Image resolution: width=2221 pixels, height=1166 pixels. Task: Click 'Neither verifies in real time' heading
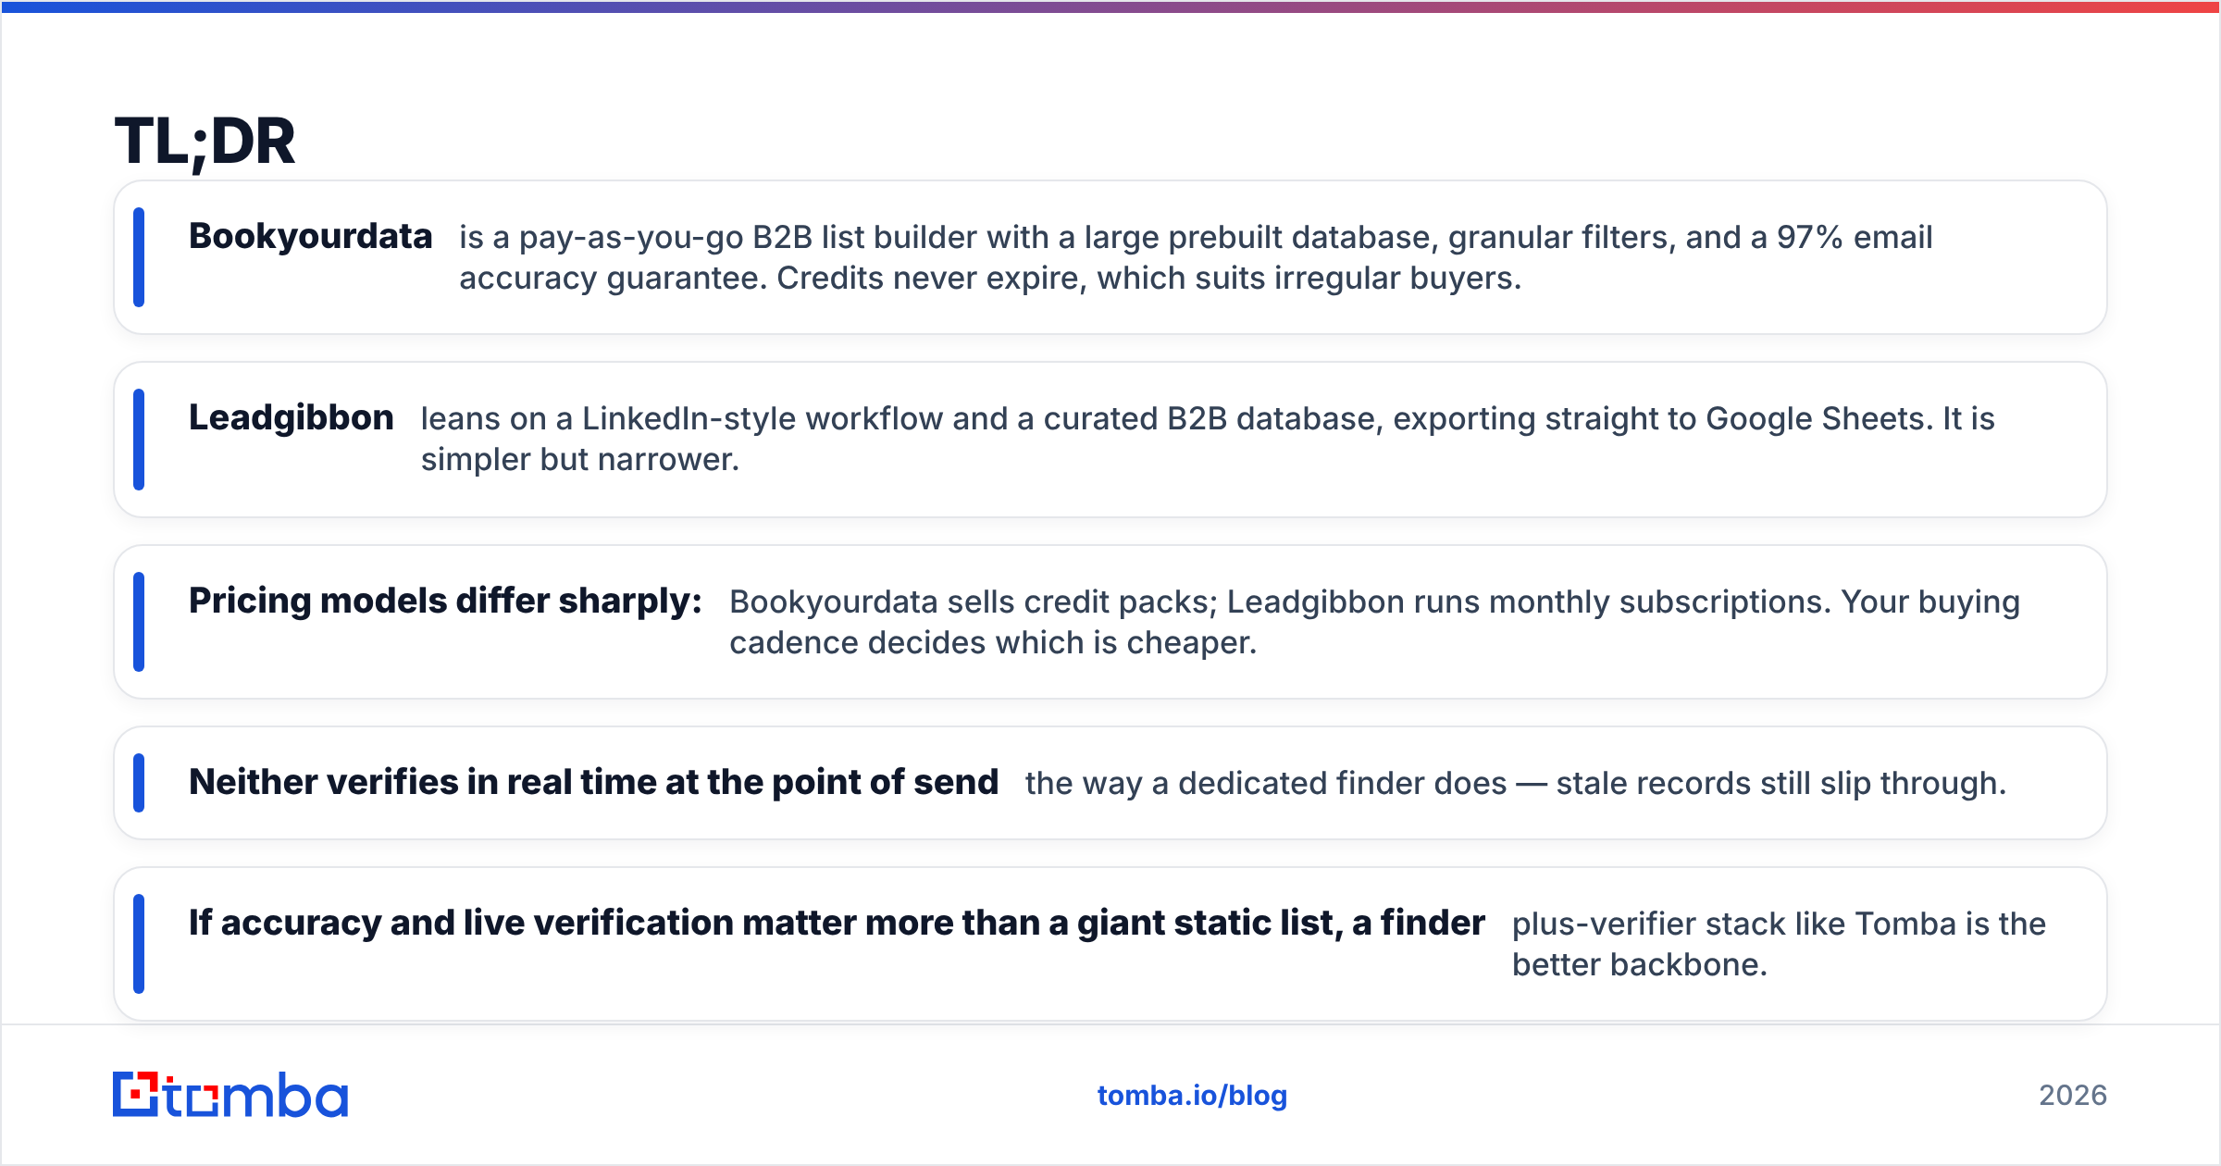[x=593, y=782]
